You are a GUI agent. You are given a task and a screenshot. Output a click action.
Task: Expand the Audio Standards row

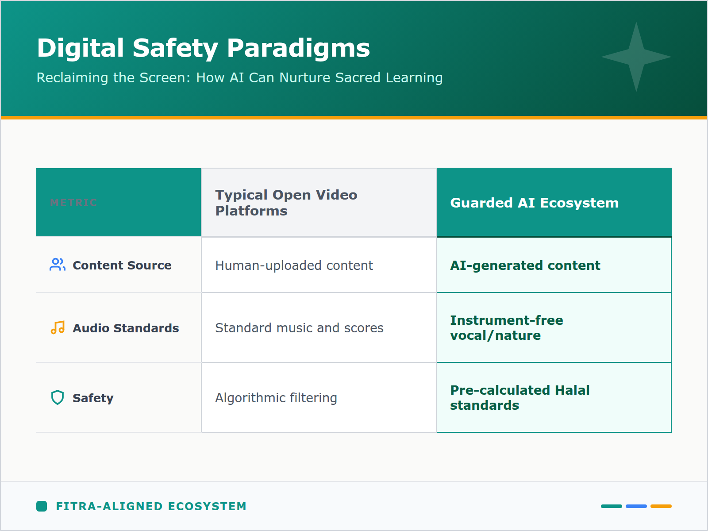point(126,328)
